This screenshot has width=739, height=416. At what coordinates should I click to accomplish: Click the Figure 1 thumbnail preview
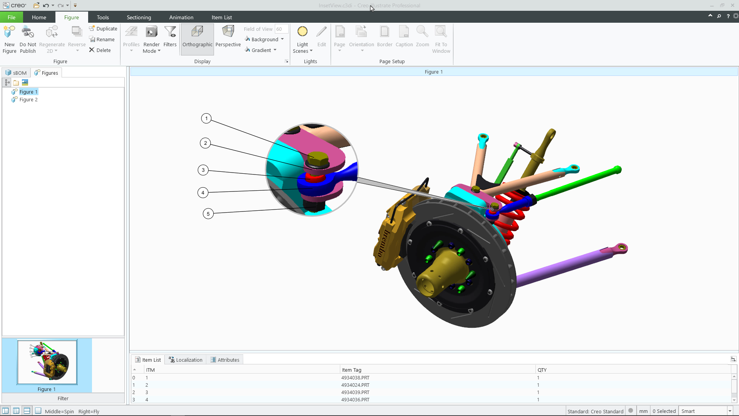click(47, 362)
